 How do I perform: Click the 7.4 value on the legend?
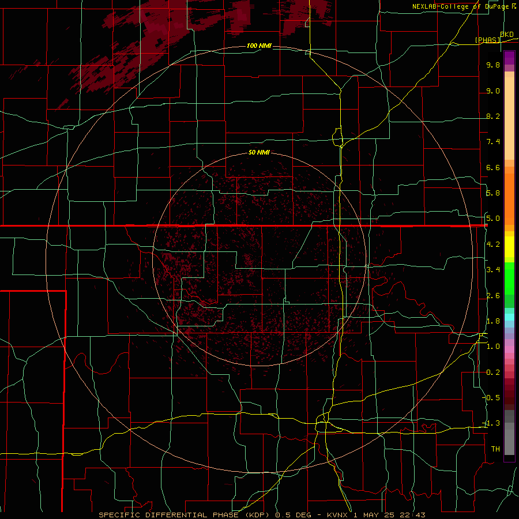pyautogui.click(x=493, y=142)
